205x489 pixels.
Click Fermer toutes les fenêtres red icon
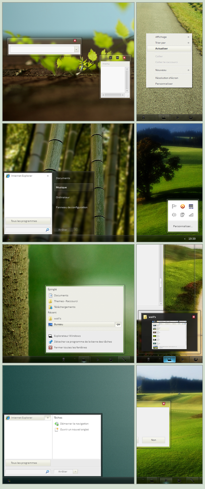tap(51, 347)
